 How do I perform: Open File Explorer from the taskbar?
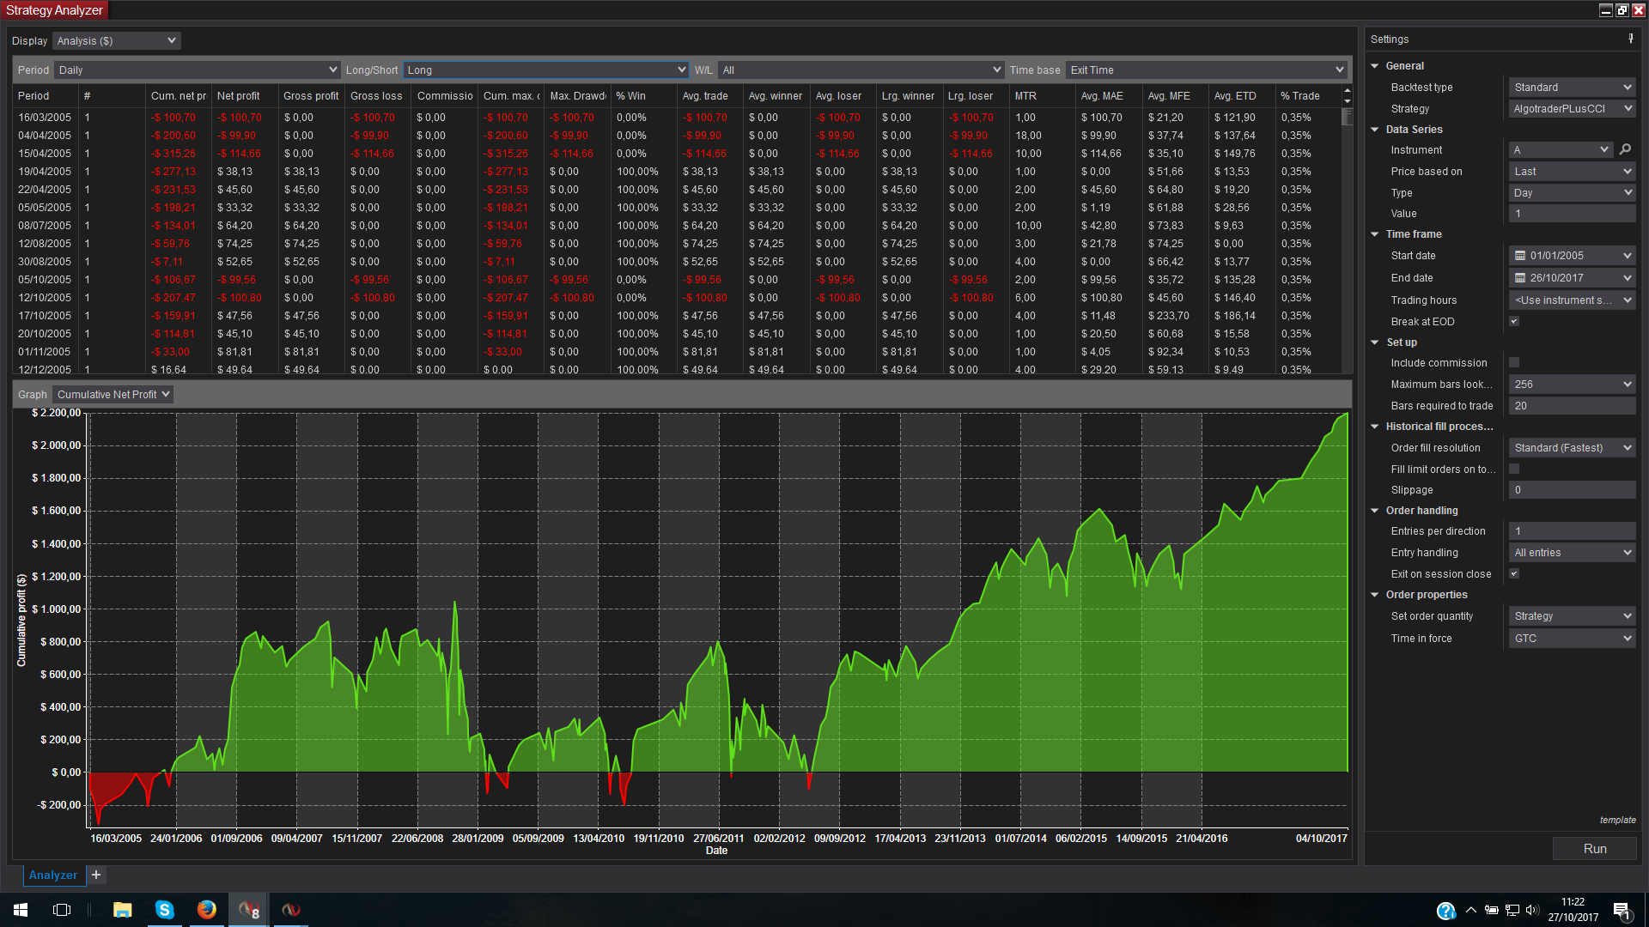pos(122,910)
